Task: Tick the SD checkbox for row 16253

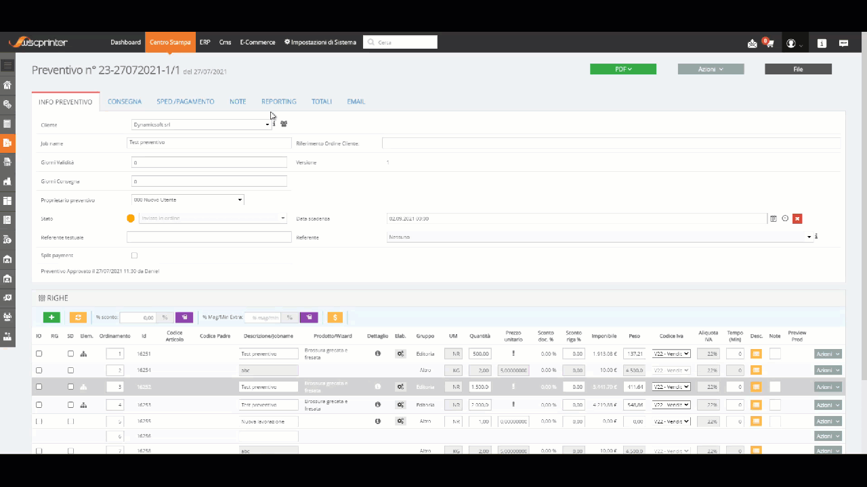Action: (x=70, y=404)
